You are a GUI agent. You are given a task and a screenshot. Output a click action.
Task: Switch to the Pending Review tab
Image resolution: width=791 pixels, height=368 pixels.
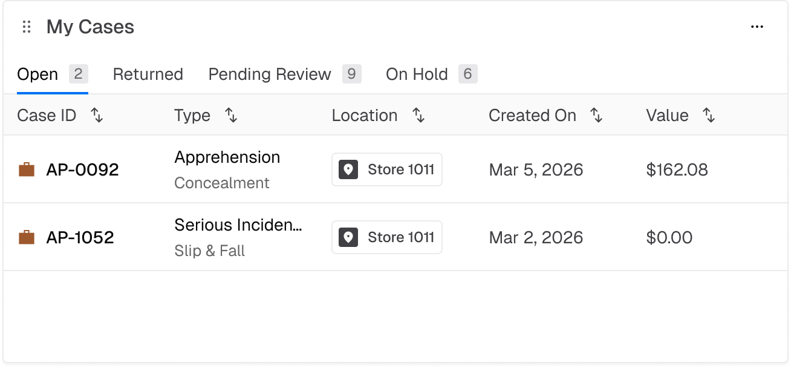[285, 74]
